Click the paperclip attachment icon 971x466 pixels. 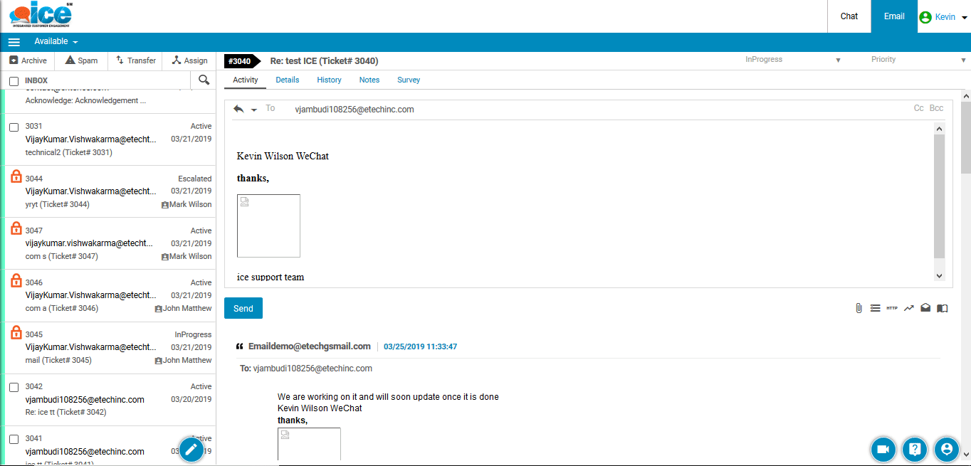click(x=859, y=308)
